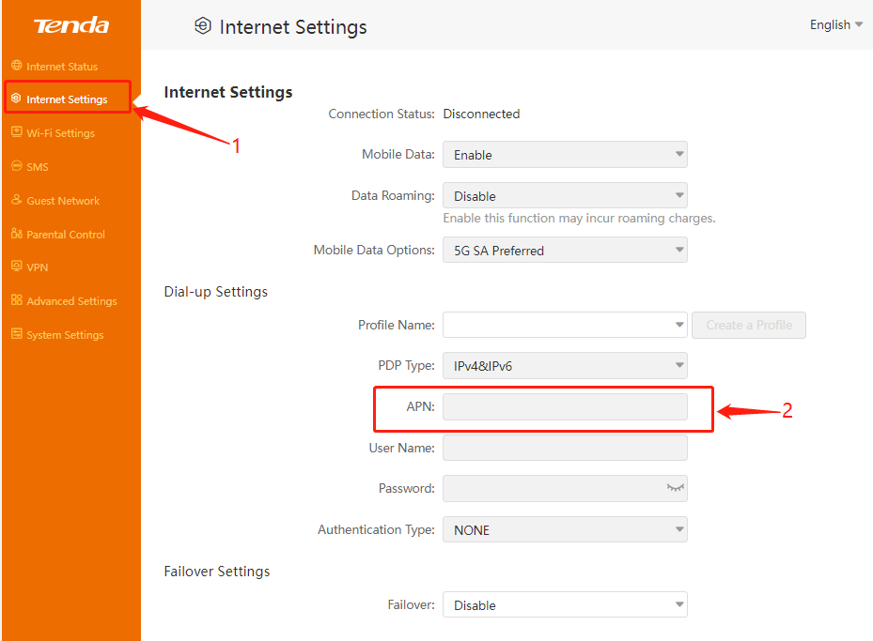Click the System Settings icon

tap(16, 334)
